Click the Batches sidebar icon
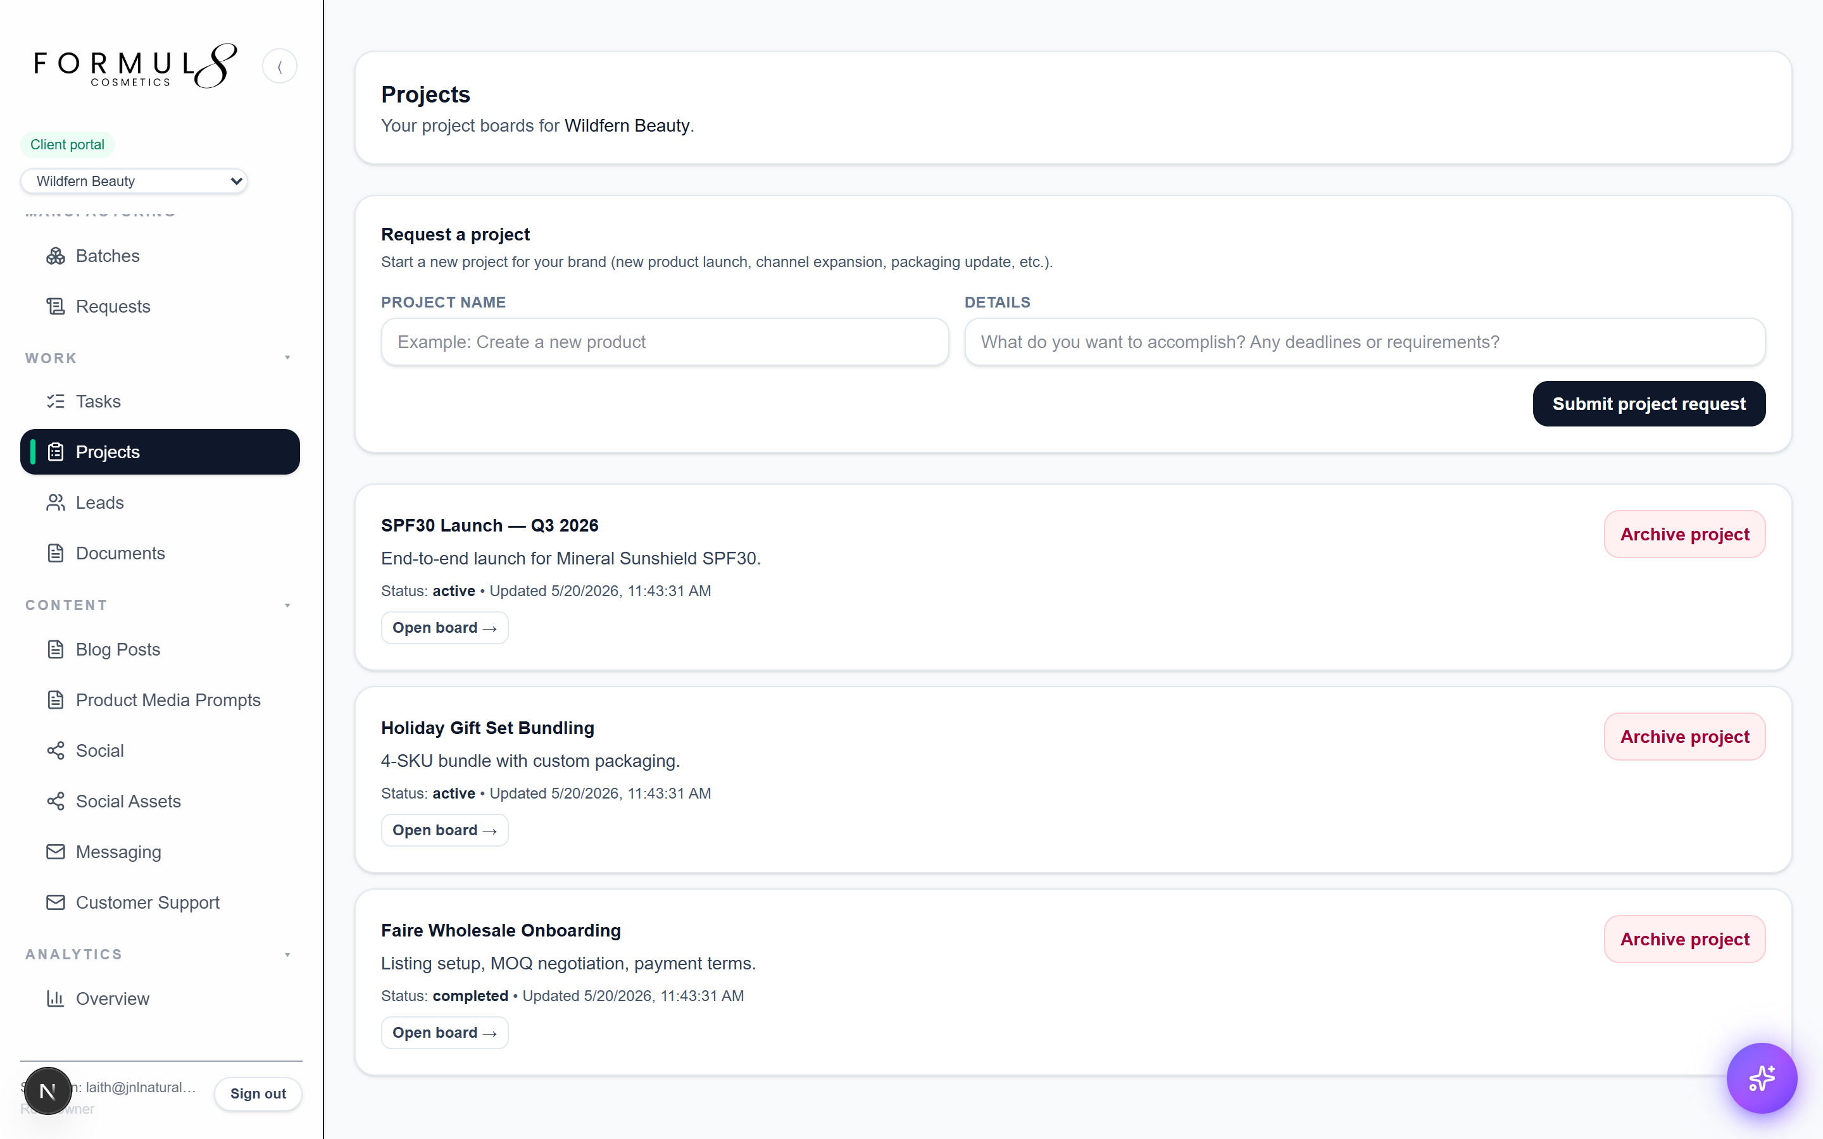 point(56,256)
